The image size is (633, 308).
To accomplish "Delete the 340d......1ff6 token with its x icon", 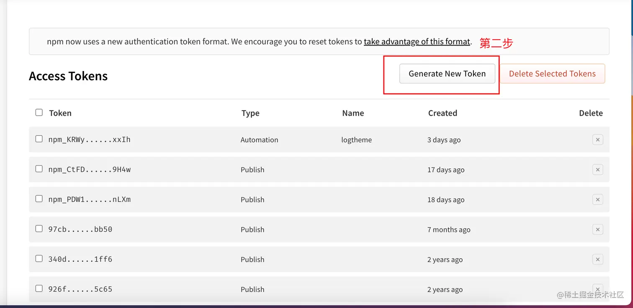I will coord(597,260).
